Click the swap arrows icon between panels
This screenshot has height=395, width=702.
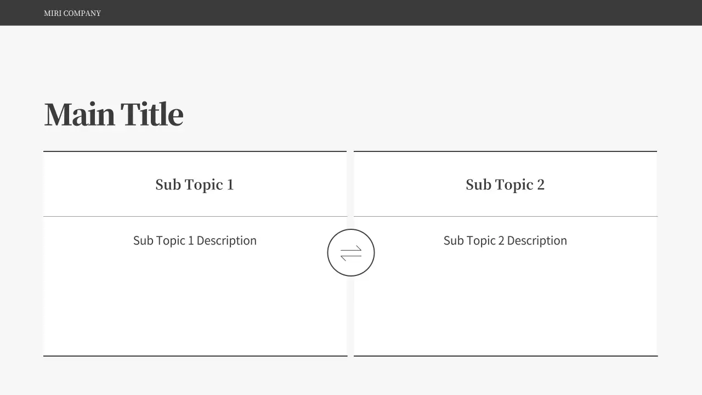point(351,253)
